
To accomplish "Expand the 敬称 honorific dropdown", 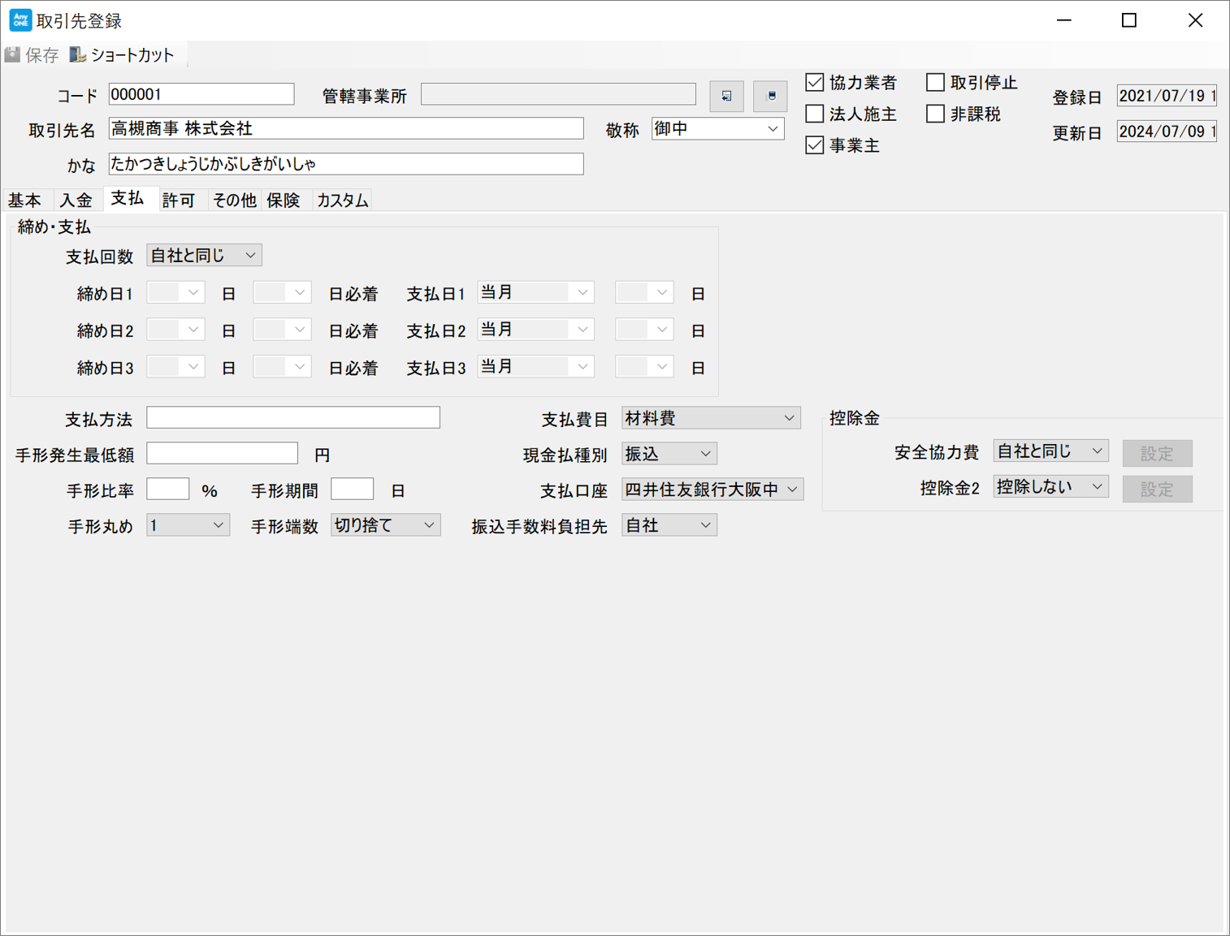I will (x=717, y=129).
